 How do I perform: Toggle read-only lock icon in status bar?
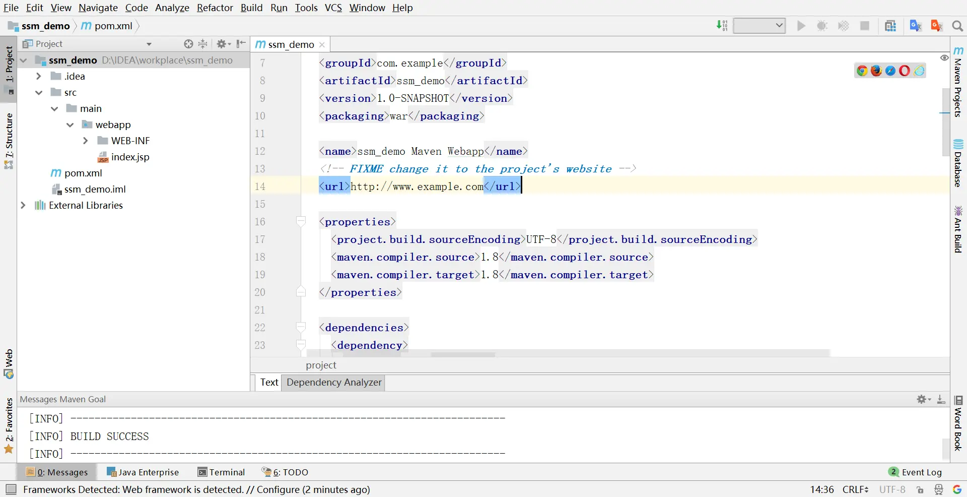pos(920,490)
